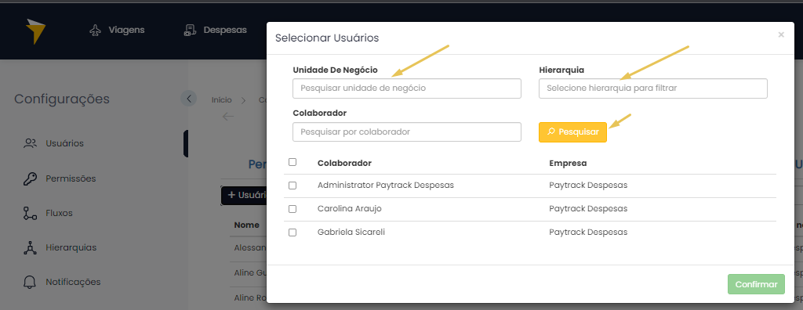
Task: Collapse the Configurações sidebar with chevron
Action: click(x=188, y=98)
